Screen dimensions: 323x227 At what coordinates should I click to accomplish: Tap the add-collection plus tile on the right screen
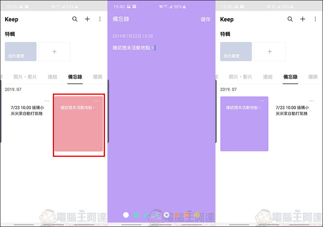click(x=270, y=52)
